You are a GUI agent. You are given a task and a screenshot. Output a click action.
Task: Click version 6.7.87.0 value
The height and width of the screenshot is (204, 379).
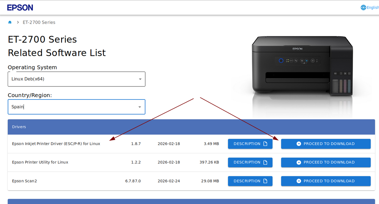(x=133, y=181)
